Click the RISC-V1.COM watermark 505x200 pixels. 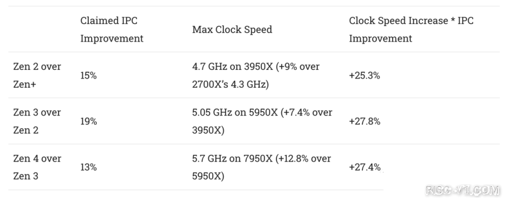point(462,190)
